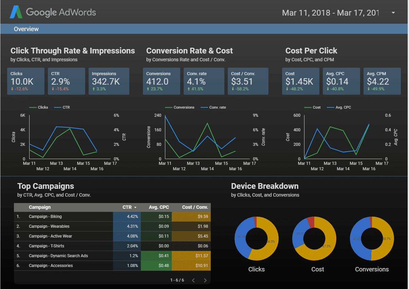
Task: Select the Overview tab
Action: (26, 29)
